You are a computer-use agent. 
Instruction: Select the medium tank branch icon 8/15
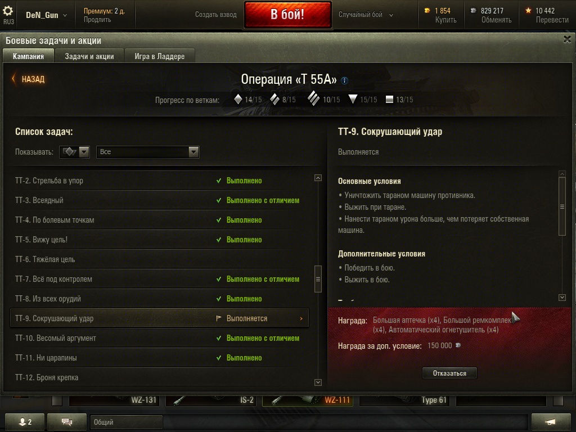(x=274, y=99)
